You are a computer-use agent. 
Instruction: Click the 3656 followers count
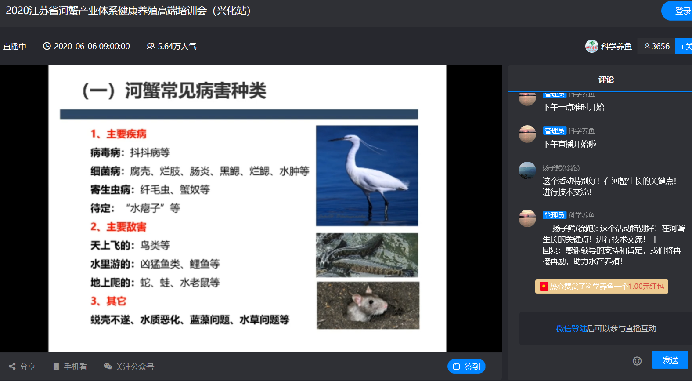[657, 46]
